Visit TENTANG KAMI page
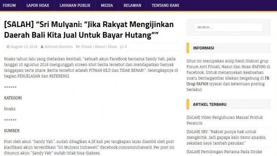This screenshot has width=277, height=156. coord(165,5)
